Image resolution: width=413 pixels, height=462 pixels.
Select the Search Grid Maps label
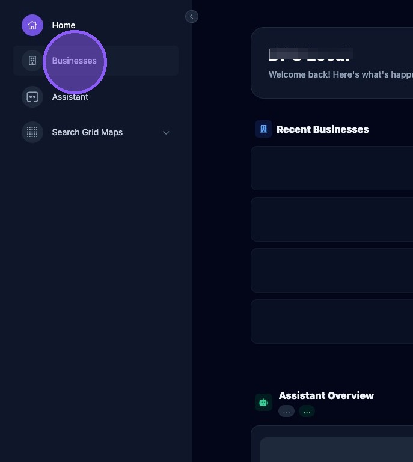pyautogui.click(x=87, y=132)
